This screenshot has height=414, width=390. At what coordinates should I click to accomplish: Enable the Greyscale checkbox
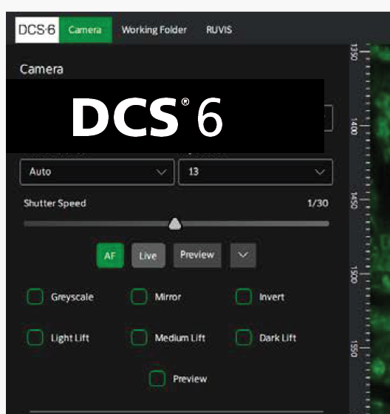click(x=35, y=296)
